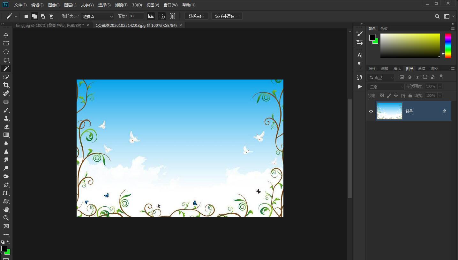
Task: Select the Gradient tool
Action: (6, 135)
